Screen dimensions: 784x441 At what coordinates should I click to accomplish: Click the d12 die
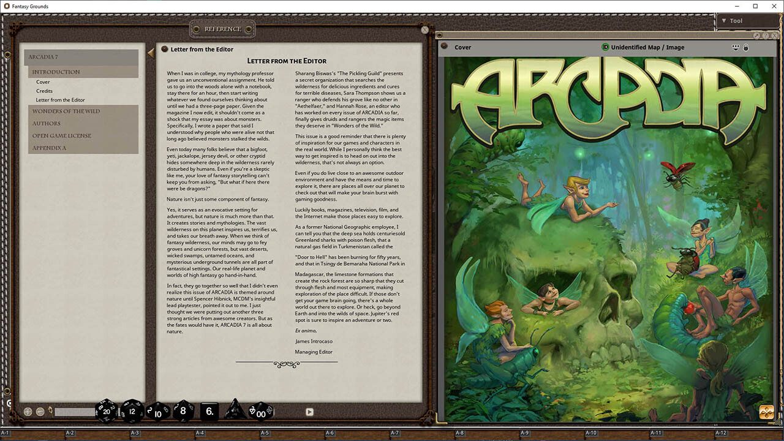(132, 411)
